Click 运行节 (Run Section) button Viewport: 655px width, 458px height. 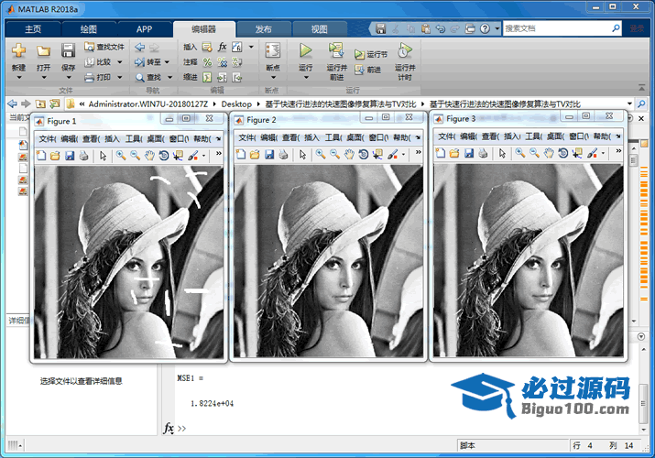pos(370,54)
